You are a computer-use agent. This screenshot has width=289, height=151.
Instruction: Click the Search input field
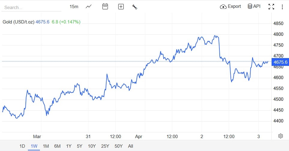point(32,7)
